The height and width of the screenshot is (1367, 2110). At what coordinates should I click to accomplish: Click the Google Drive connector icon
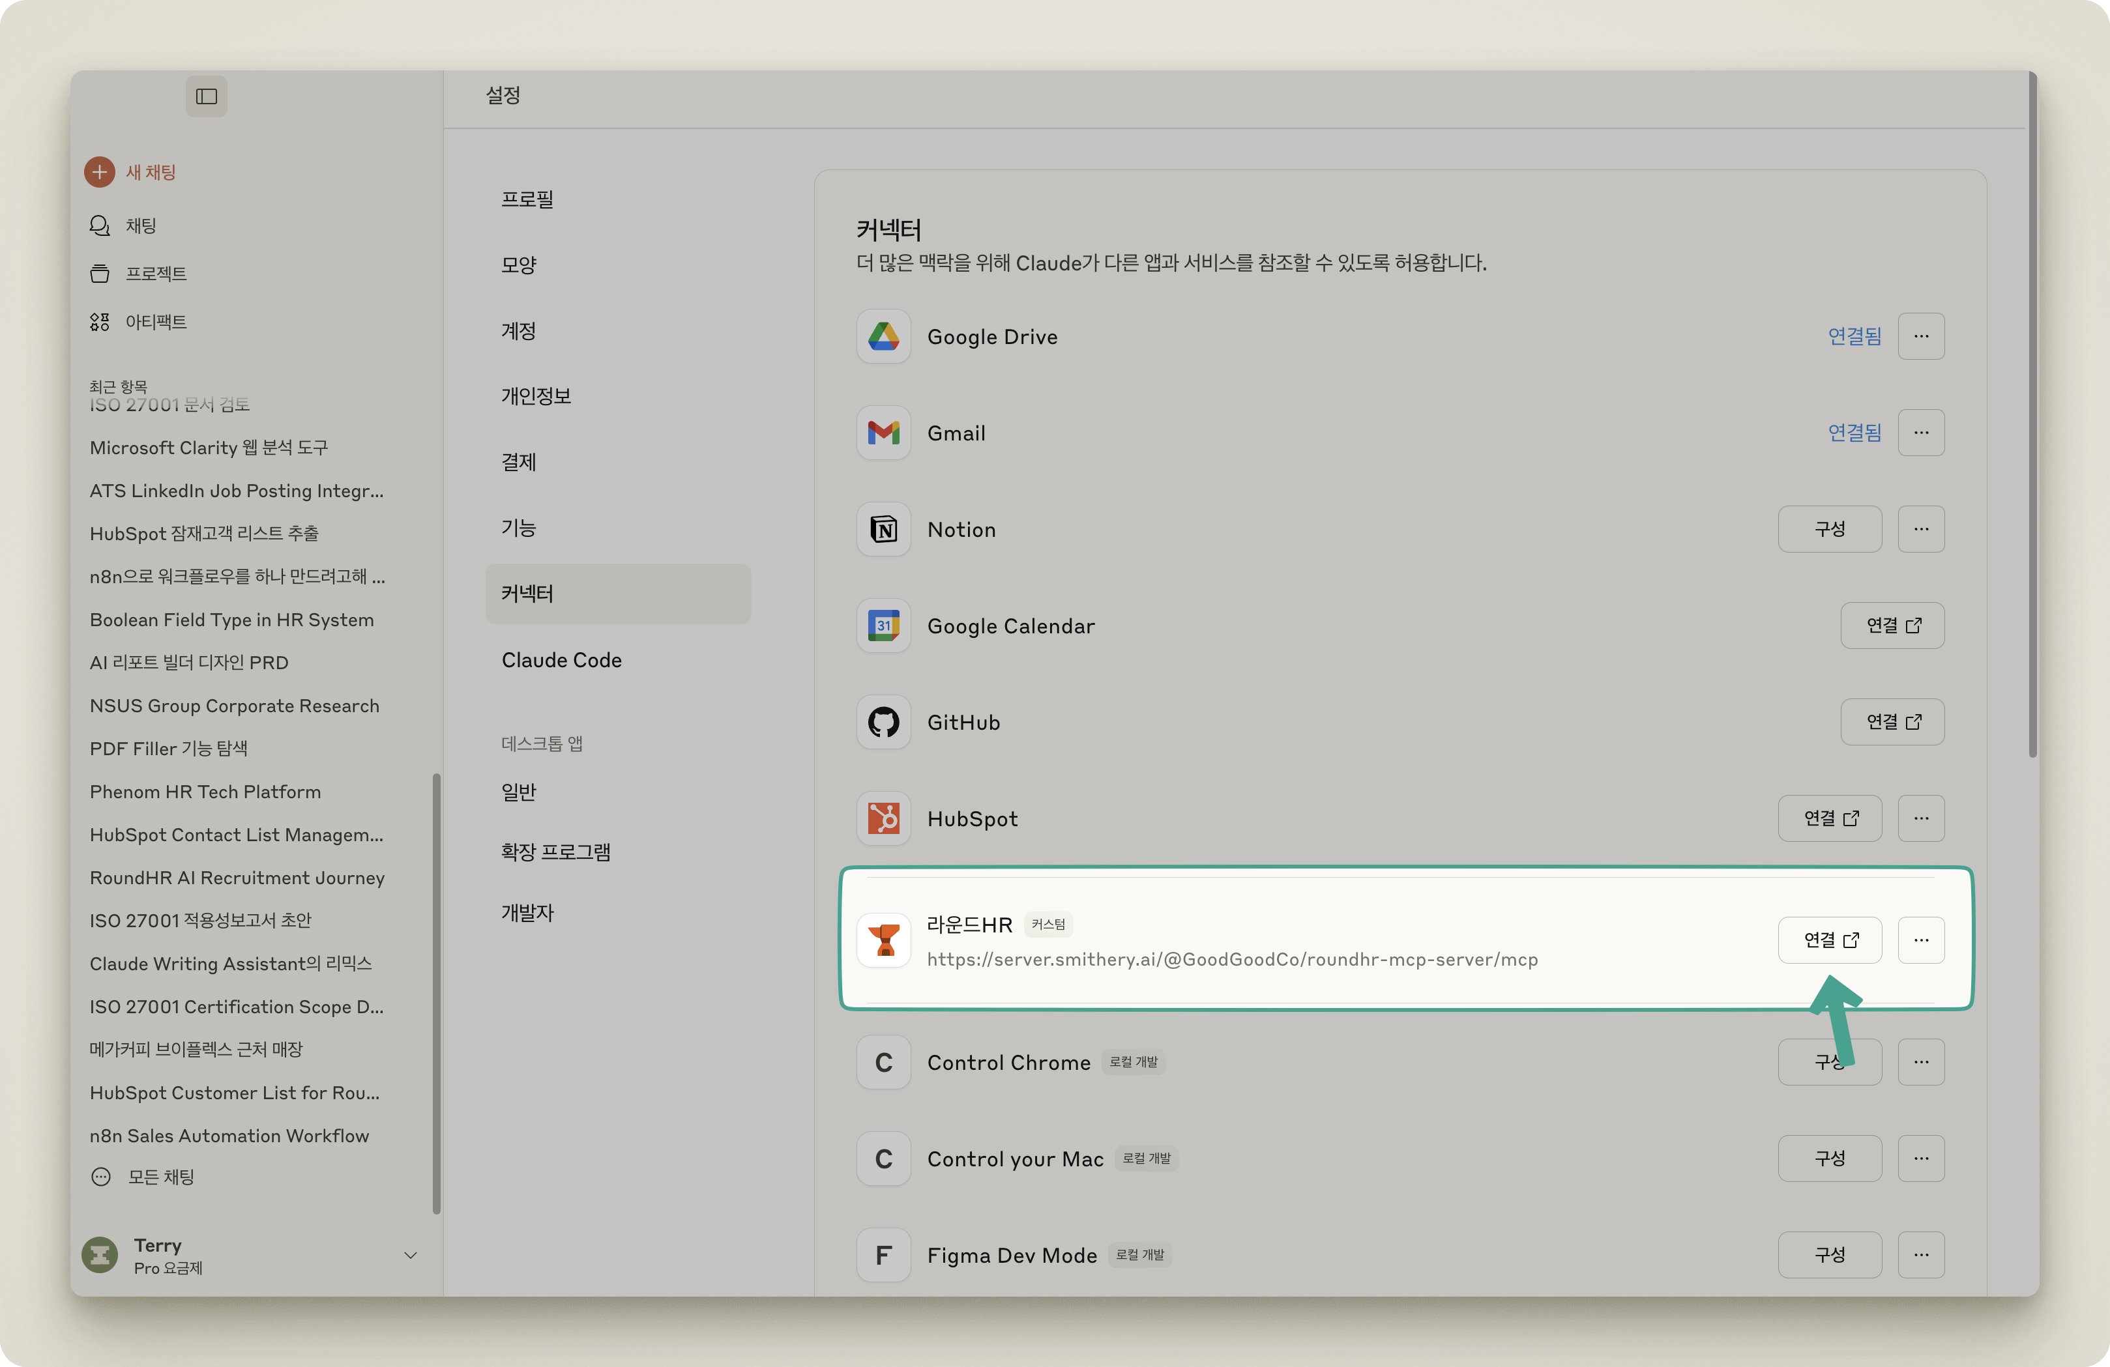pos(883,337)
